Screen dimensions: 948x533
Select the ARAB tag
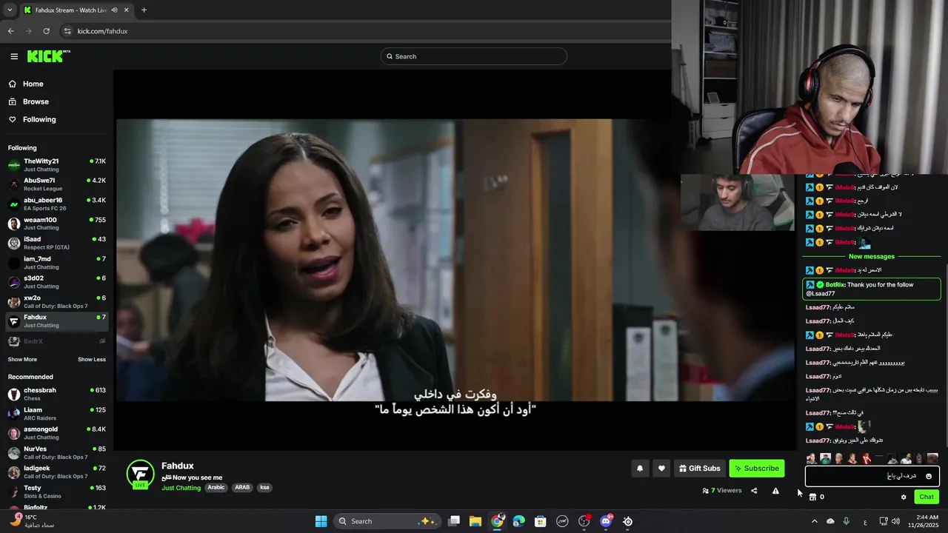tap(242, 488)
